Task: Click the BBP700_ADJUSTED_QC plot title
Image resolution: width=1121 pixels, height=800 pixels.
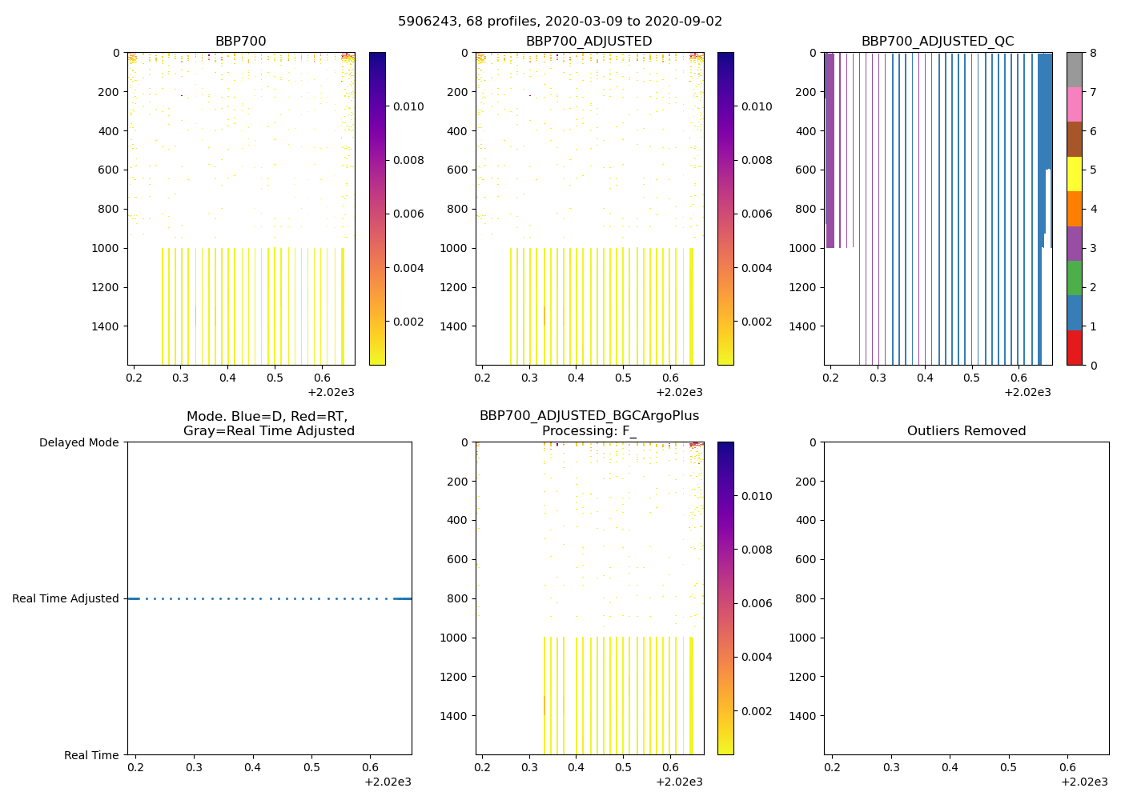Action: [x=937, y=42]
